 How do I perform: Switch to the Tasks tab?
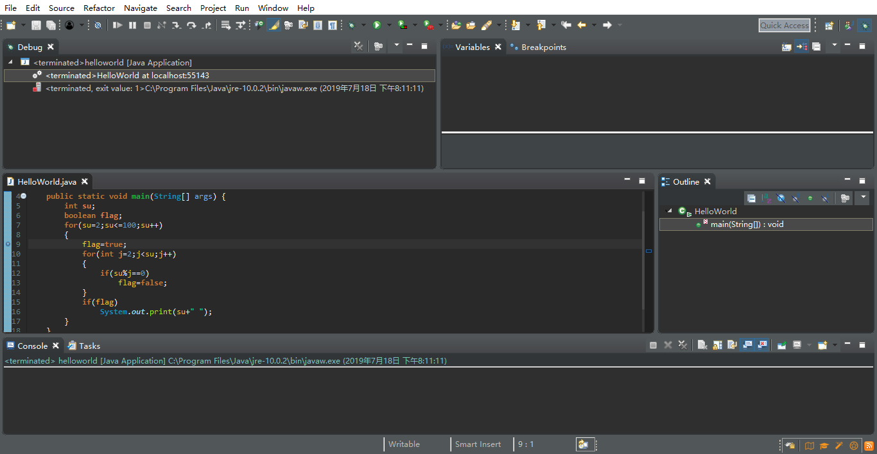tap(84, 346)
